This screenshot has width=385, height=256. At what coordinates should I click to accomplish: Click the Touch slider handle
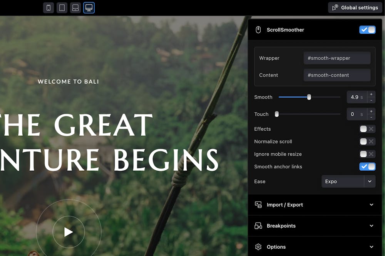(277, 114)
